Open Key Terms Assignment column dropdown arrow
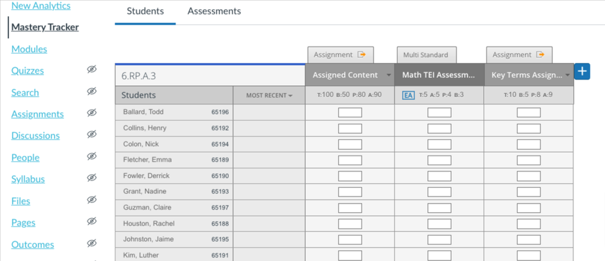This screenshot has height=261, width=605. [567, 76]
